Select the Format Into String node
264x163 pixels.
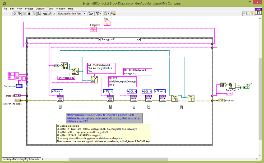94,79
